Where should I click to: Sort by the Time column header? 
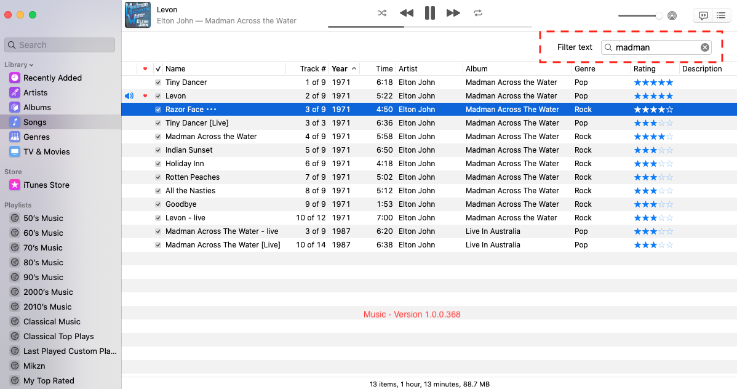[x=378, y=69]
